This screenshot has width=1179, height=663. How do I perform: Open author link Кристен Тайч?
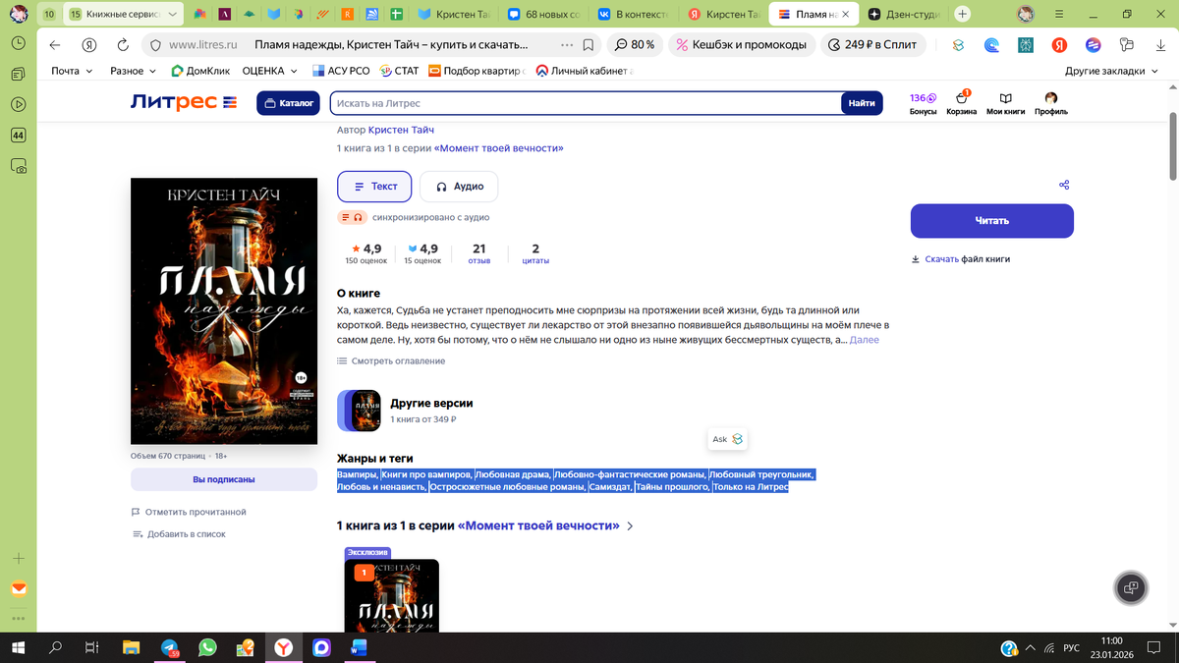pyautogui.click(x=401, y=130)
